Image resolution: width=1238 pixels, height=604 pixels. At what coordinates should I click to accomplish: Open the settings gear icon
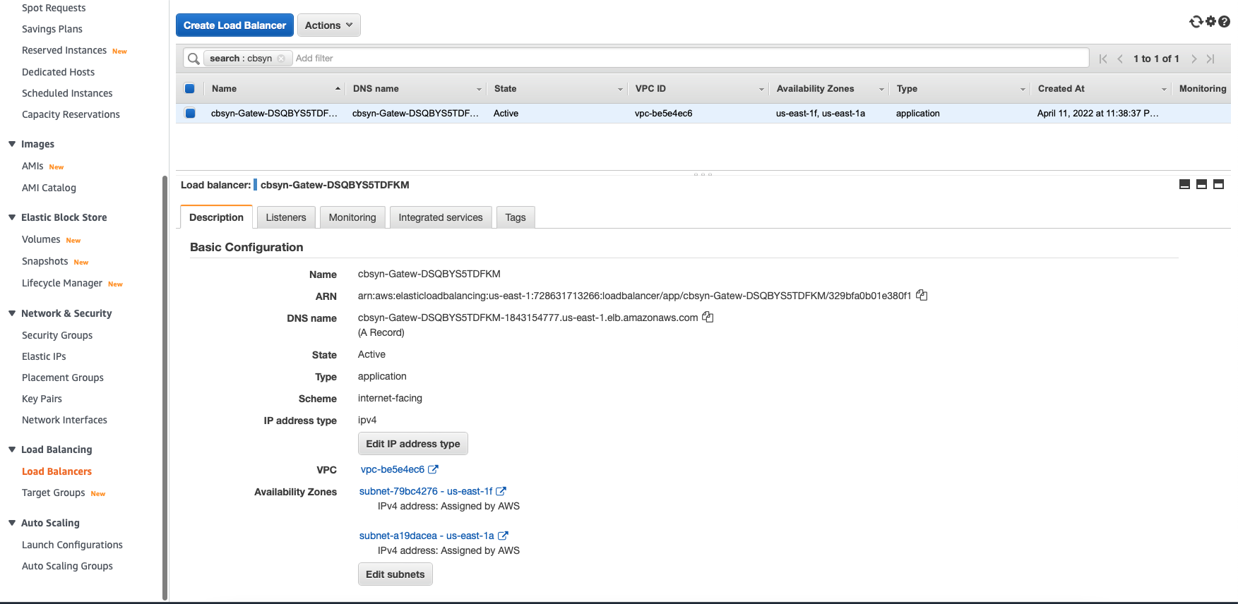pos(1210,21)
